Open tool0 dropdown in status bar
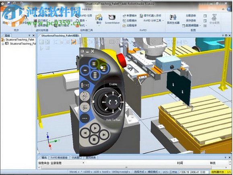Image resolution: width=233 pixels, height=175 pixels. coord(106,172)
